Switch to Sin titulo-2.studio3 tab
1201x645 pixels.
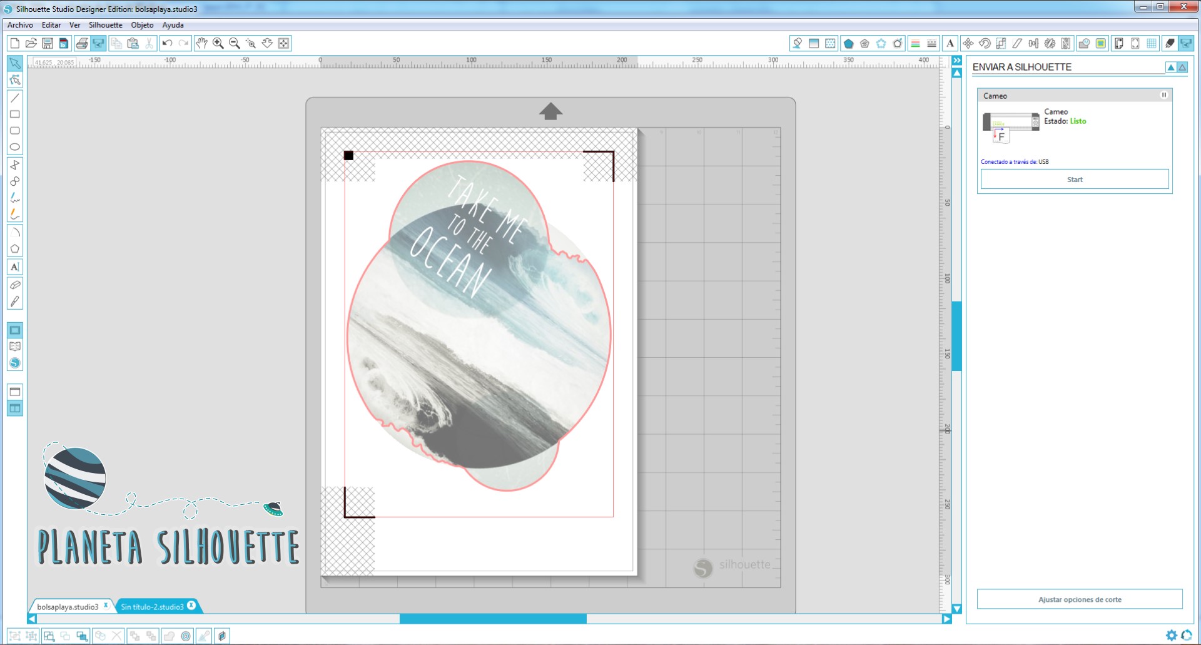click(x=152, y=607)
